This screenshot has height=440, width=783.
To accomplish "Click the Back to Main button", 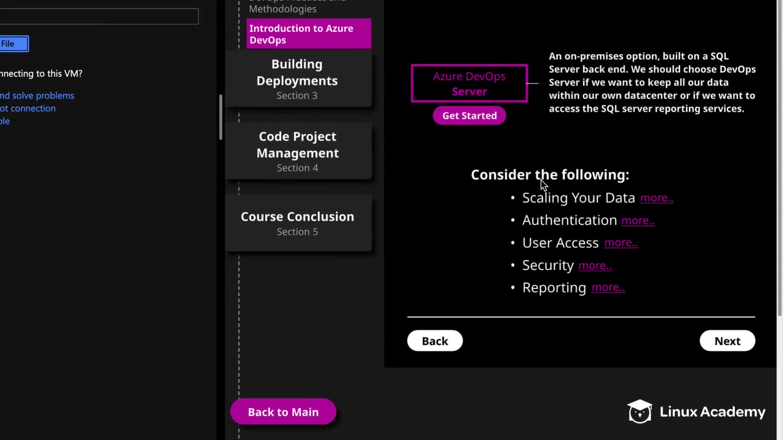I will coord(283,412).
